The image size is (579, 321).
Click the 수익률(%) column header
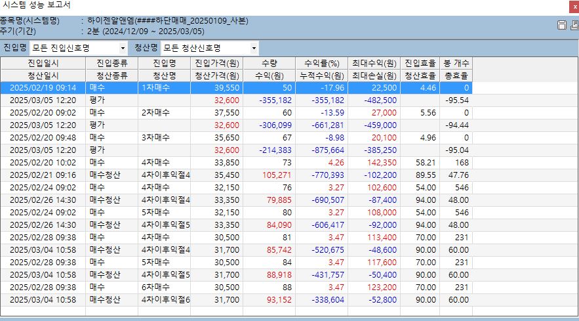click(x=321, y=64)
